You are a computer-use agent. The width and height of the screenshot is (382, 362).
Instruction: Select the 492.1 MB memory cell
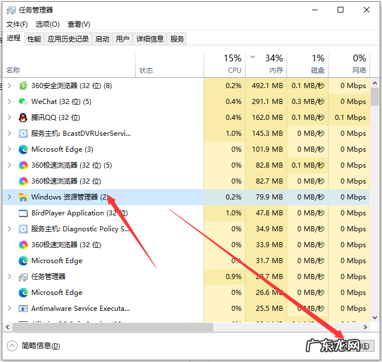266,86
